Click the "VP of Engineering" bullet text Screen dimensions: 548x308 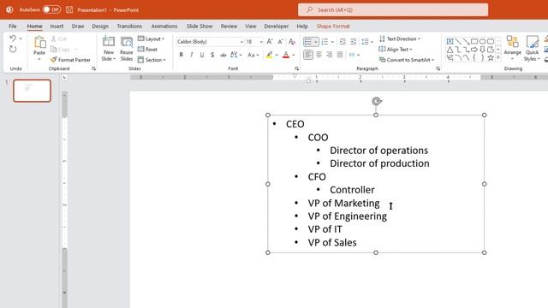pos(347,216)
